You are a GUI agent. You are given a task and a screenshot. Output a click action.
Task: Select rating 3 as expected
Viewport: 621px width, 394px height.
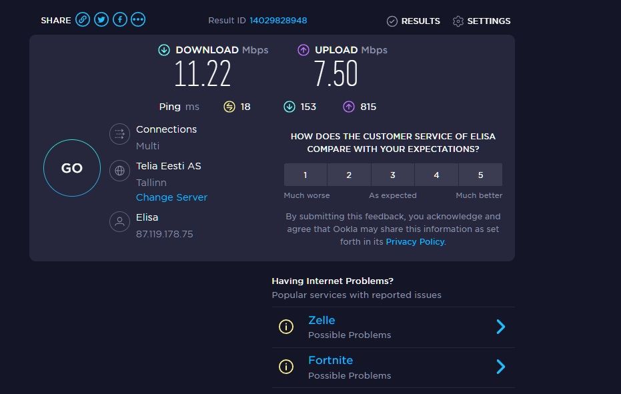click(393, 175)
